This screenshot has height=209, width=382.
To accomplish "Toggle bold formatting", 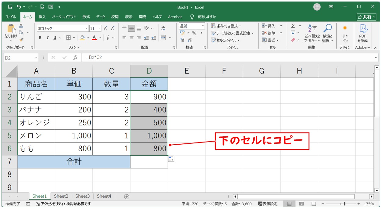I will coord(40,38).
